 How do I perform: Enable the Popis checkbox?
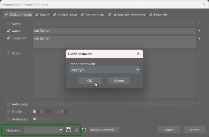[8, 53]
